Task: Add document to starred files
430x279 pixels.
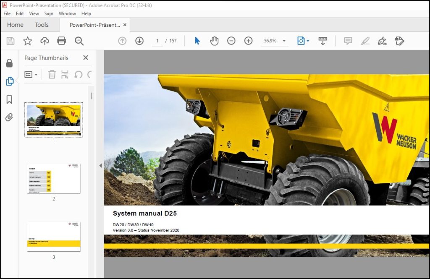Action: [x=27, y=41]
